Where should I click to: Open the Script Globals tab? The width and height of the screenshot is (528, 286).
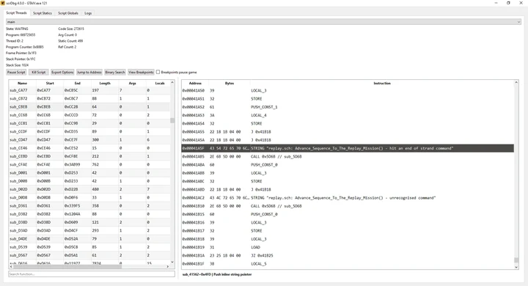click(x=68, y=13)
